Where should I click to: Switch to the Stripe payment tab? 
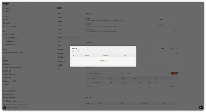point(162,48)
